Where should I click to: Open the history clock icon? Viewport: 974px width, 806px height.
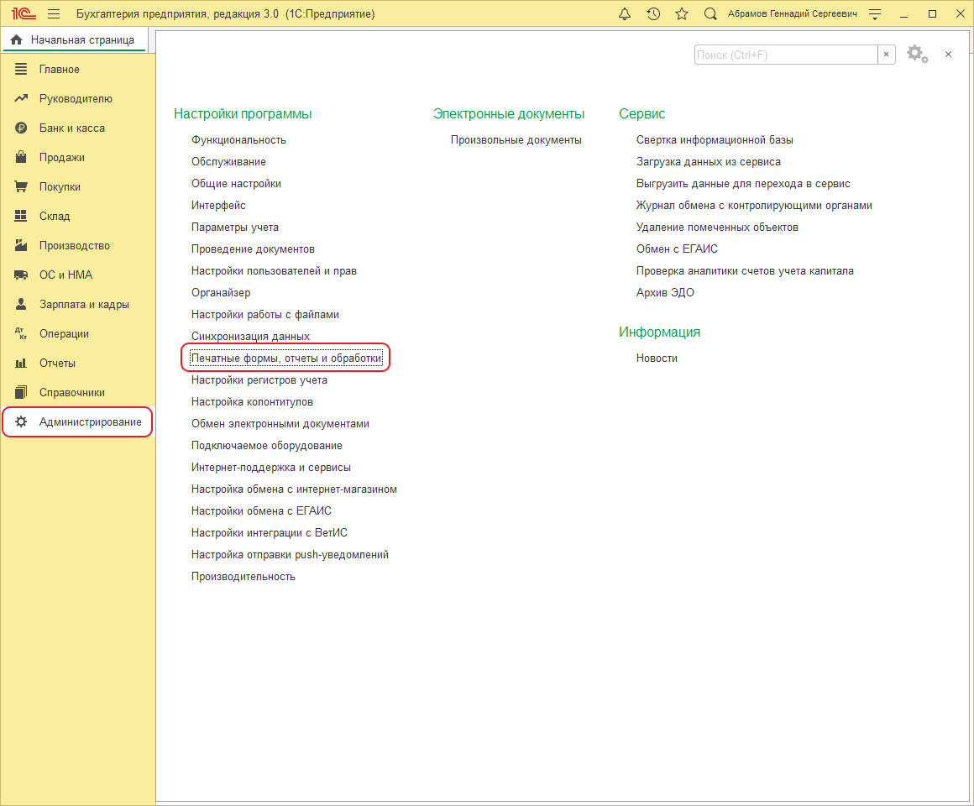(653, 13)
